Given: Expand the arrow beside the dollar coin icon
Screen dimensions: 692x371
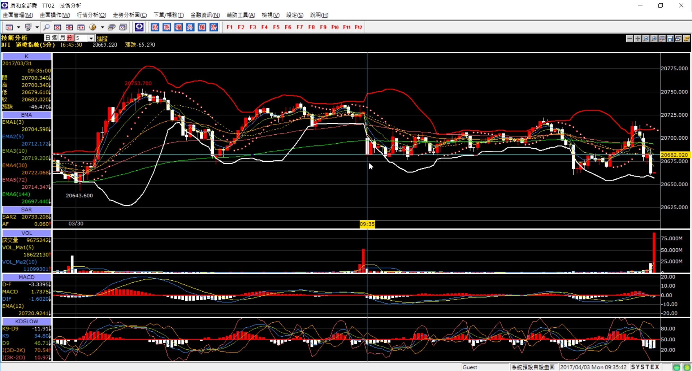Looking at the screenshot, I should click(103, 27).
